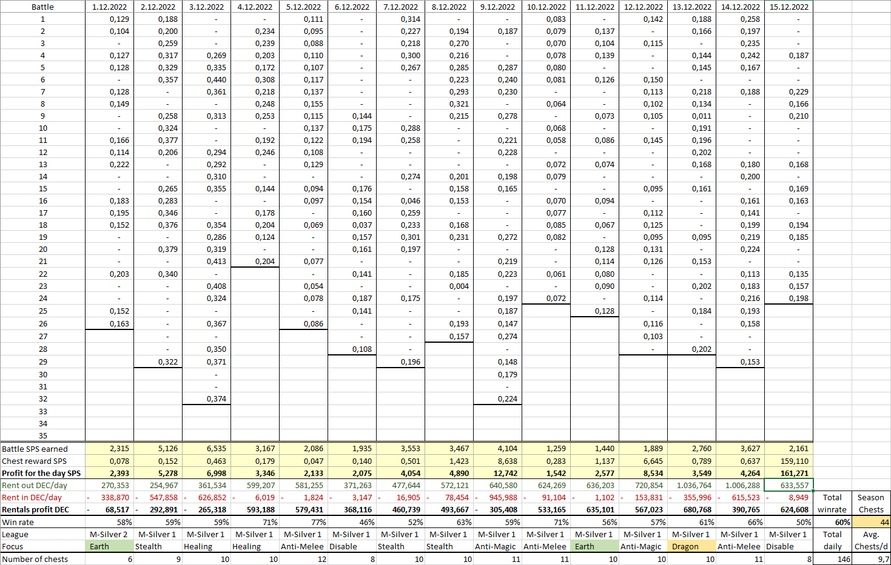Select chest count 12 under 5.12.2022
Viewport: 891px width, 565px height.
[x=303, y=559]
